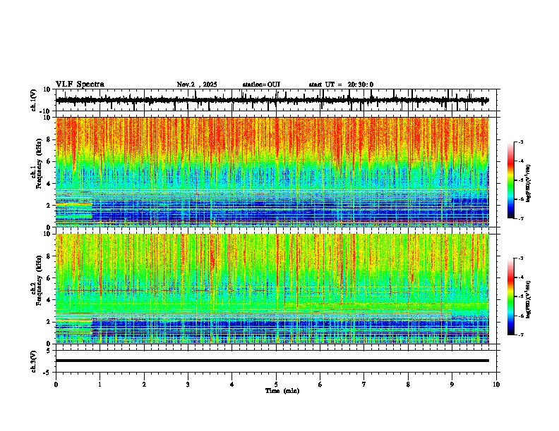559x431 pixels.
Task: Click the "Nov.2 , 2025" date label
Action: click(x=197, y=85)
